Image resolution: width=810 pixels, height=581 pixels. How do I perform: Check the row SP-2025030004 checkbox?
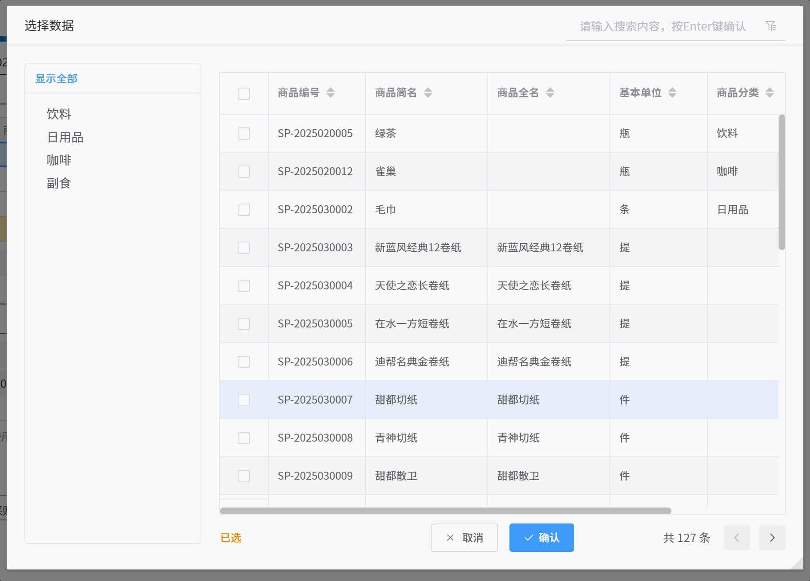point(244,285)
